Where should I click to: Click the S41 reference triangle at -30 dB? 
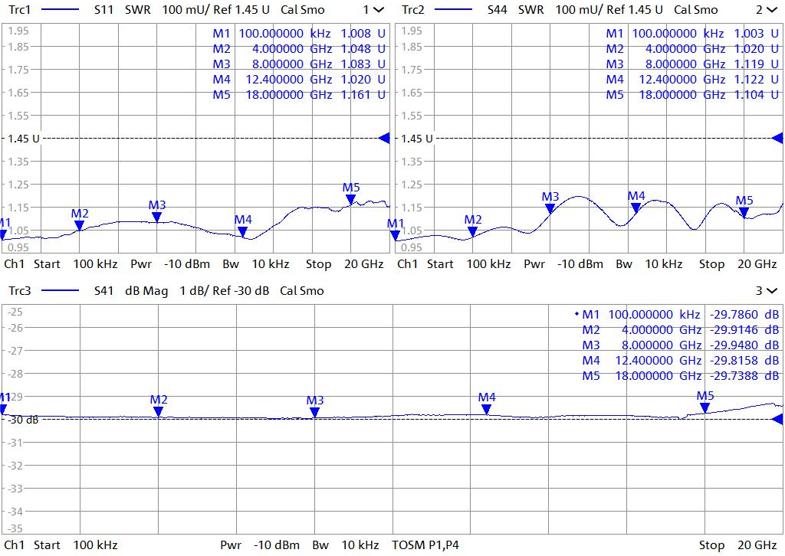click(778, 419)
